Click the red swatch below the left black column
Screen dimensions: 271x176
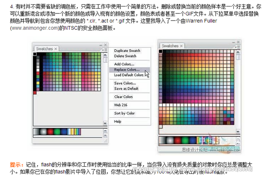35,93
